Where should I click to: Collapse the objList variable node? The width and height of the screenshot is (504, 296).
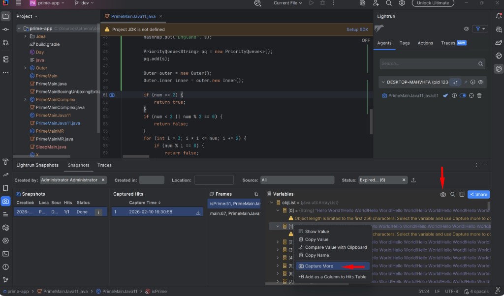coord(271,203)
